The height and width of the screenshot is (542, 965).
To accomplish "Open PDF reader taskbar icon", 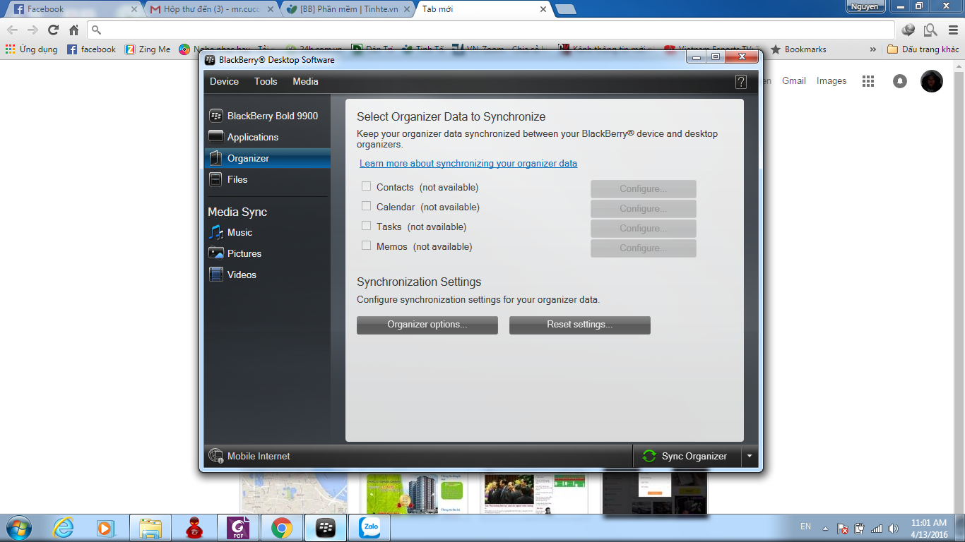I will (238, 527).
